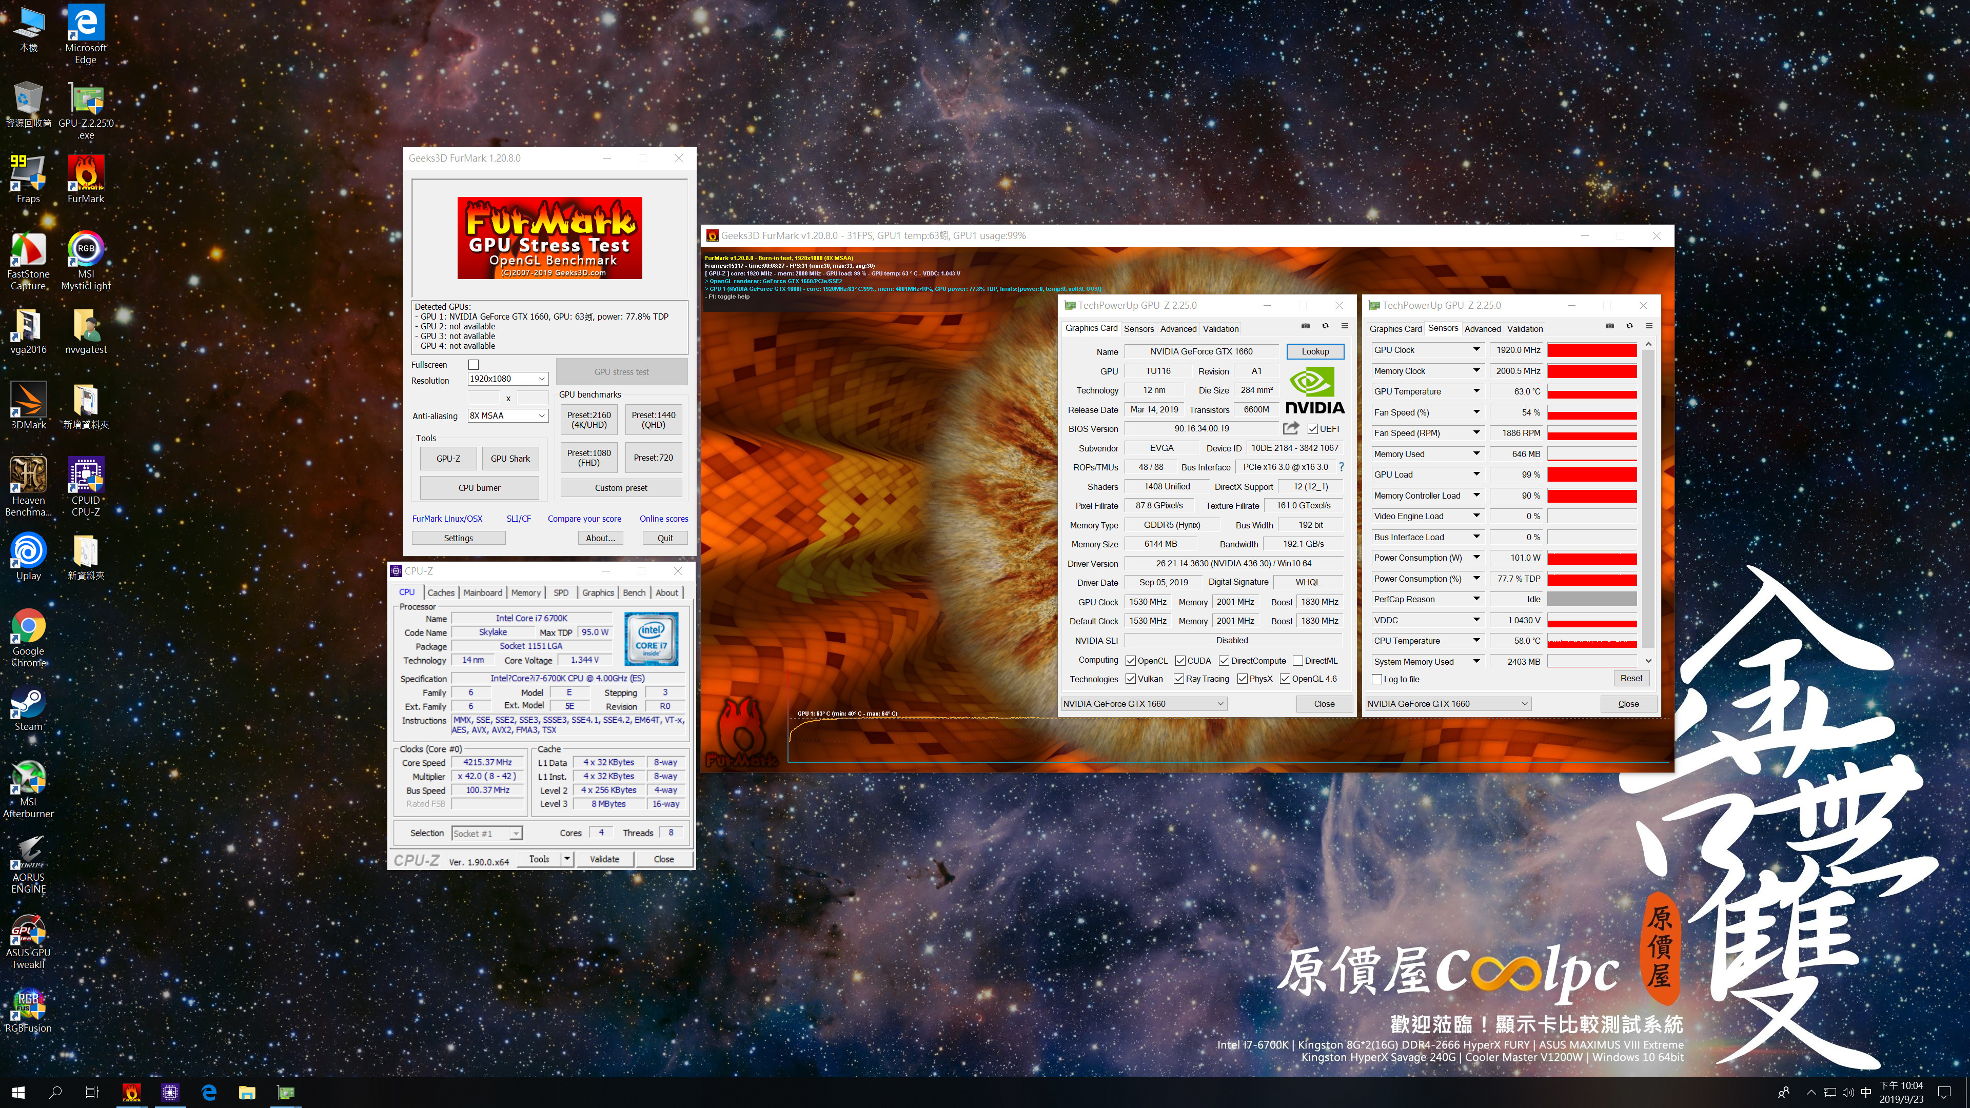Open the 3DMark desktop icon
1970x1108 pixels.
pos(28,405)
